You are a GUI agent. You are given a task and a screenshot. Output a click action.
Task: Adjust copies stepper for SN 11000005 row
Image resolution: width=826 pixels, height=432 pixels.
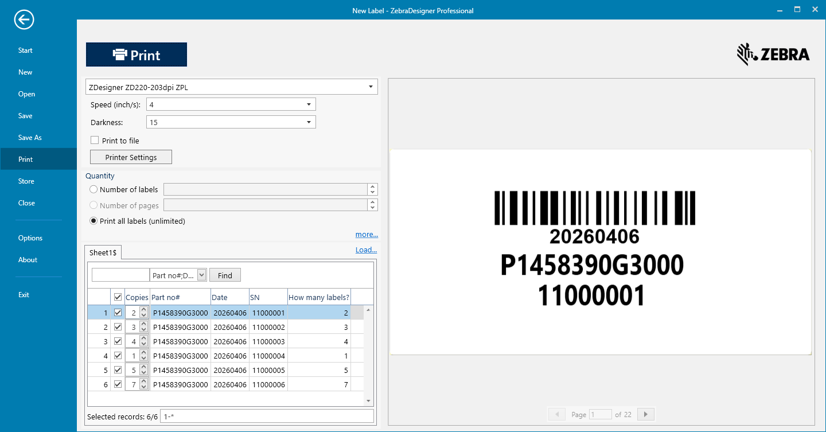pyautogui.click(x=143, y=370)
